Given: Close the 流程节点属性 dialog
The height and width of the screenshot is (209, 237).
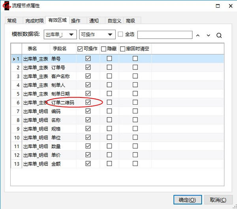Looking at the screenshot, I should click(x=230, y=6).
